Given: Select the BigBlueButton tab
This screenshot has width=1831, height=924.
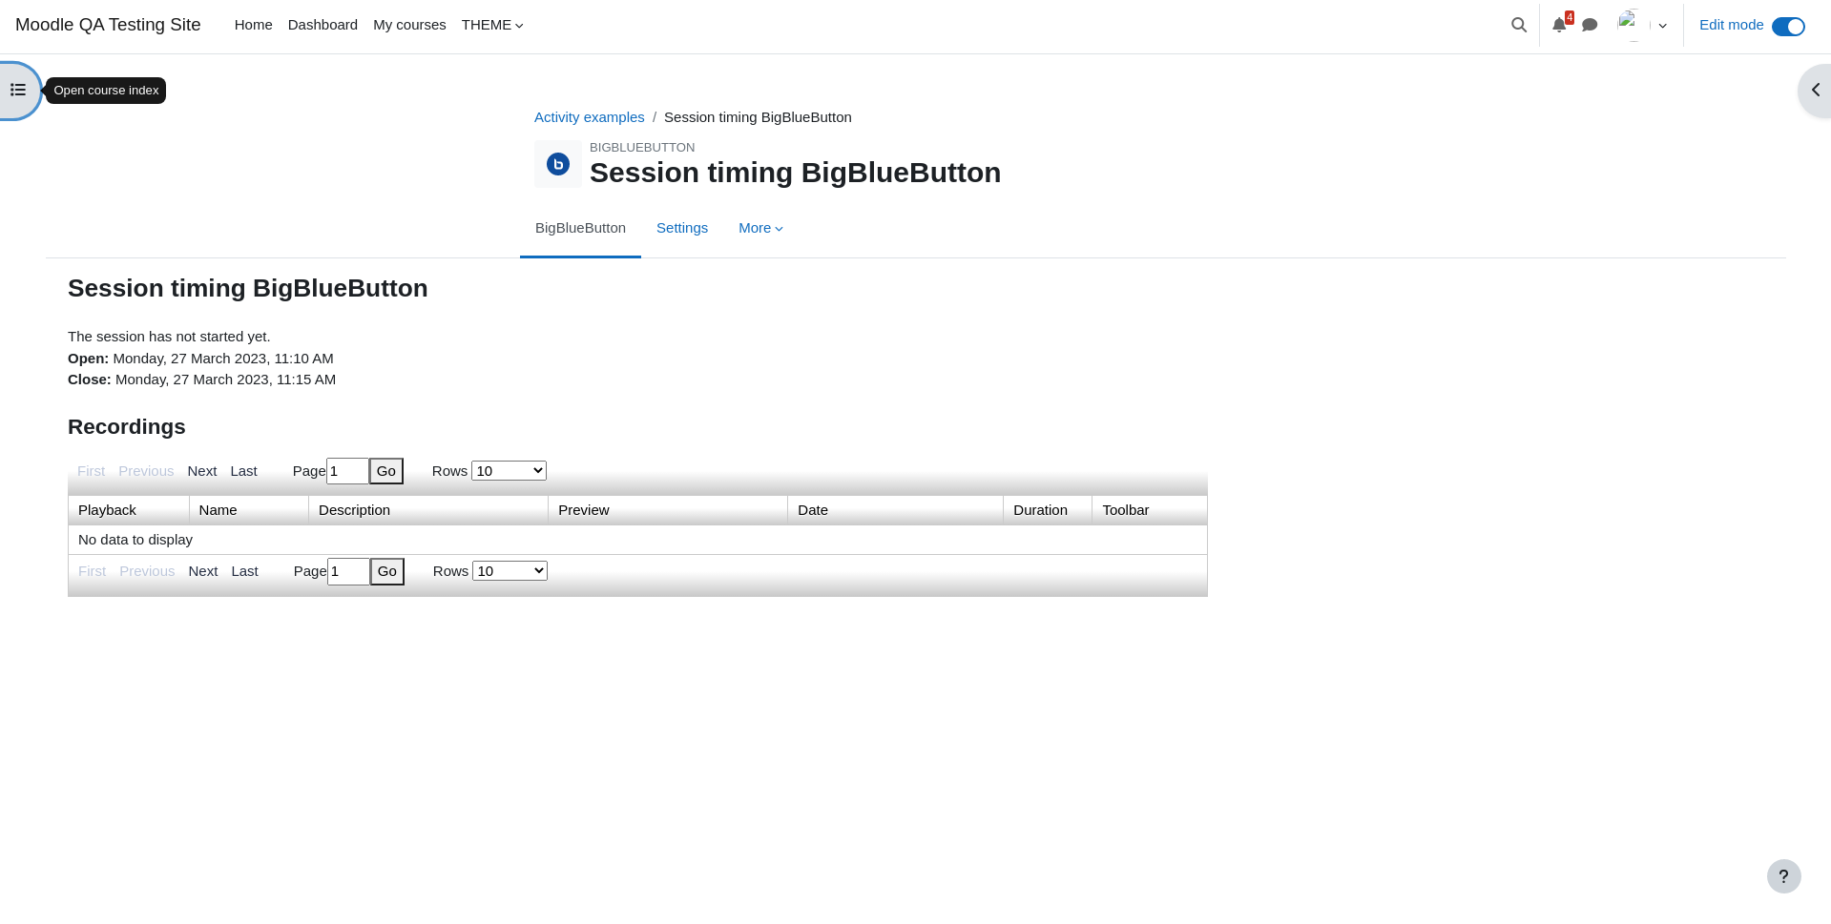Looking at the screenshot, I should [x=580, y=228].
